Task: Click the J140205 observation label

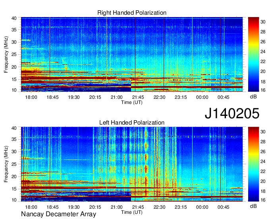Action: coord(232,113)
